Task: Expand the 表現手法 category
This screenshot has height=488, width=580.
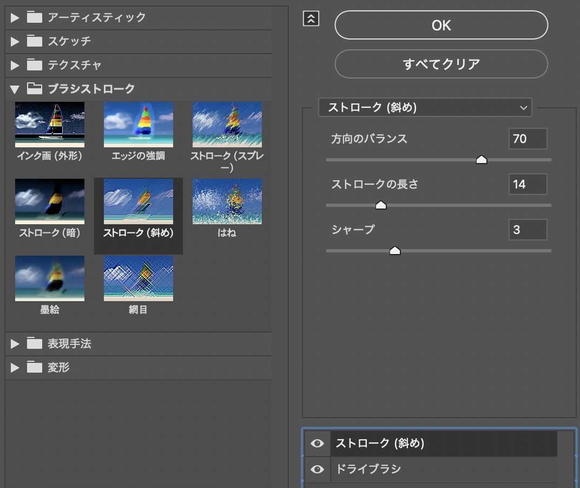Action: 14,343
